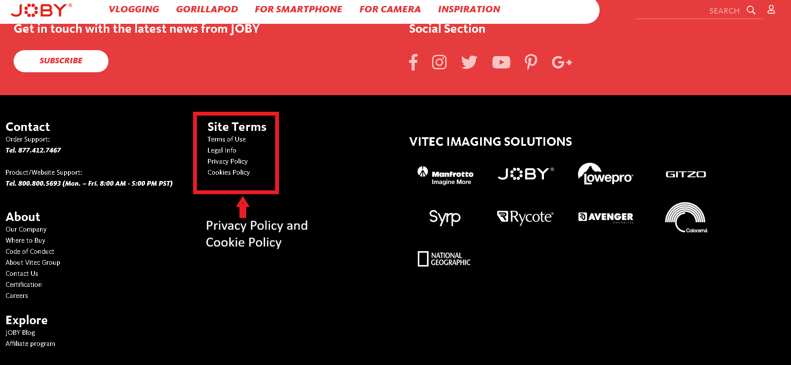This screenshot has width=791, height=365.
Task: Click the Syrp brand logo
Action: coord(445,218)
